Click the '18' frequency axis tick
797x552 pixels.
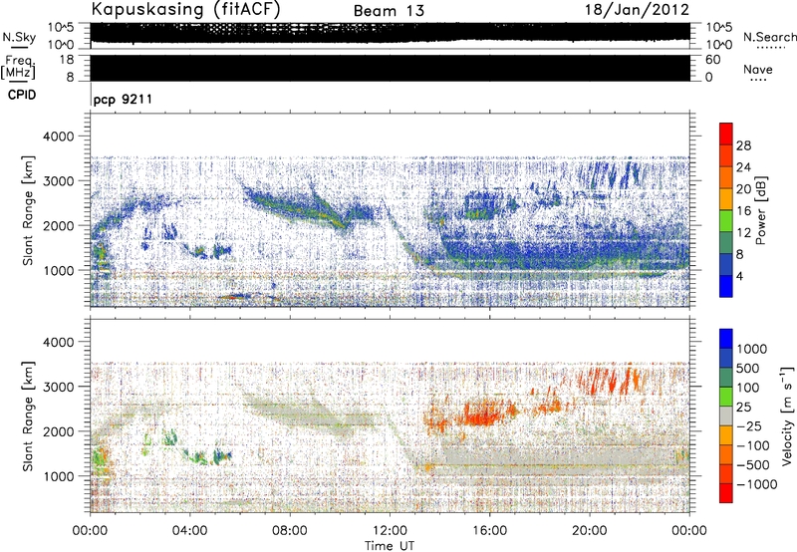pyautogui.click(x=67, y=59)
